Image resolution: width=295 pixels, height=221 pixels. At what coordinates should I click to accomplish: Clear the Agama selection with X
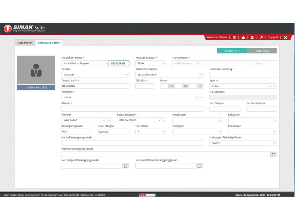click(x=270, y=86)
